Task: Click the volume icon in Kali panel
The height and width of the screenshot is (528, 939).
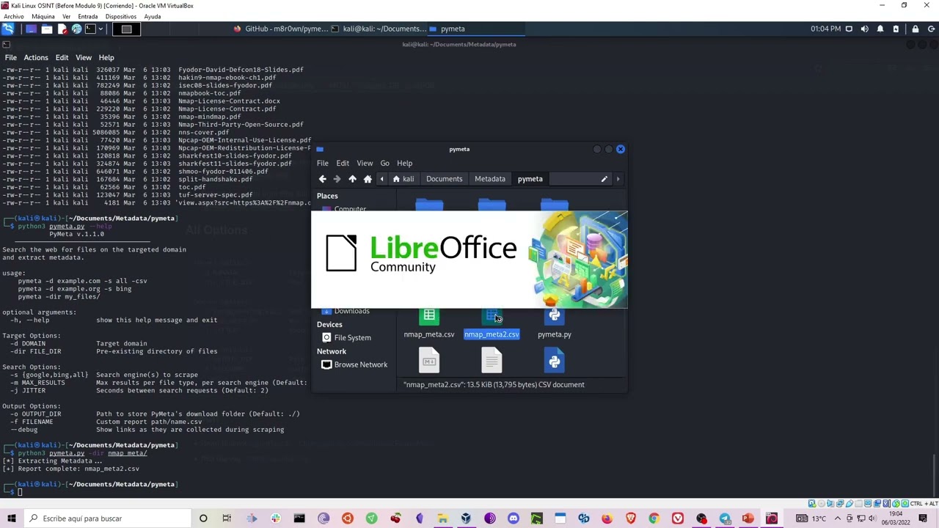Action: 864,29
